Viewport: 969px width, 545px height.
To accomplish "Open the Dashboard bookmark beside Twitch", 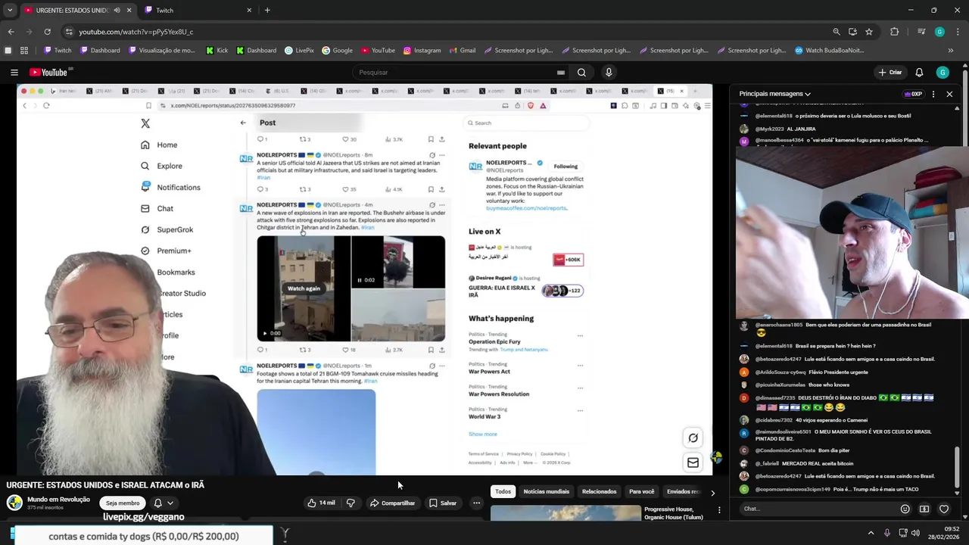I will coord(100,51).
